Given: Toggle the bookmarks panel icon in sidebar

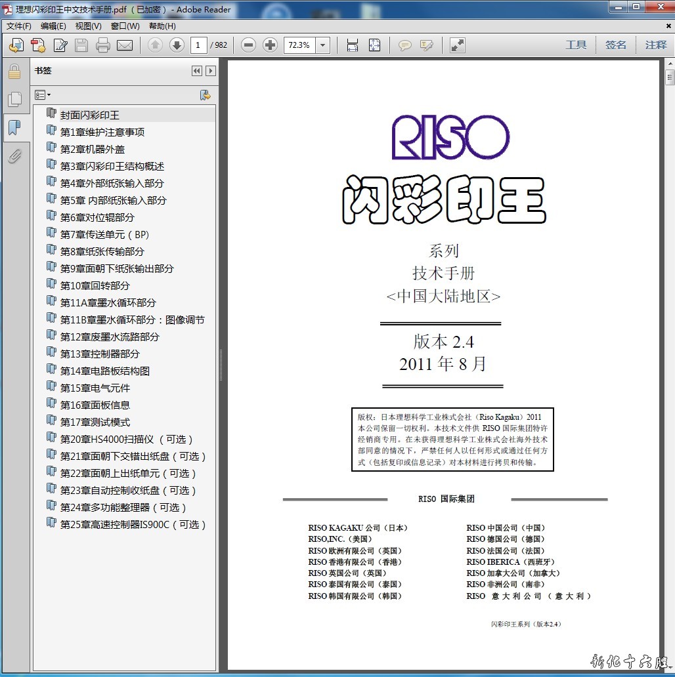Looking at the screenshot, I should tap(14, 127).
